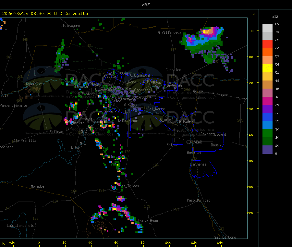
Task: Click the -160 km vertical axis tick
Action: click(x=250, y=135)
